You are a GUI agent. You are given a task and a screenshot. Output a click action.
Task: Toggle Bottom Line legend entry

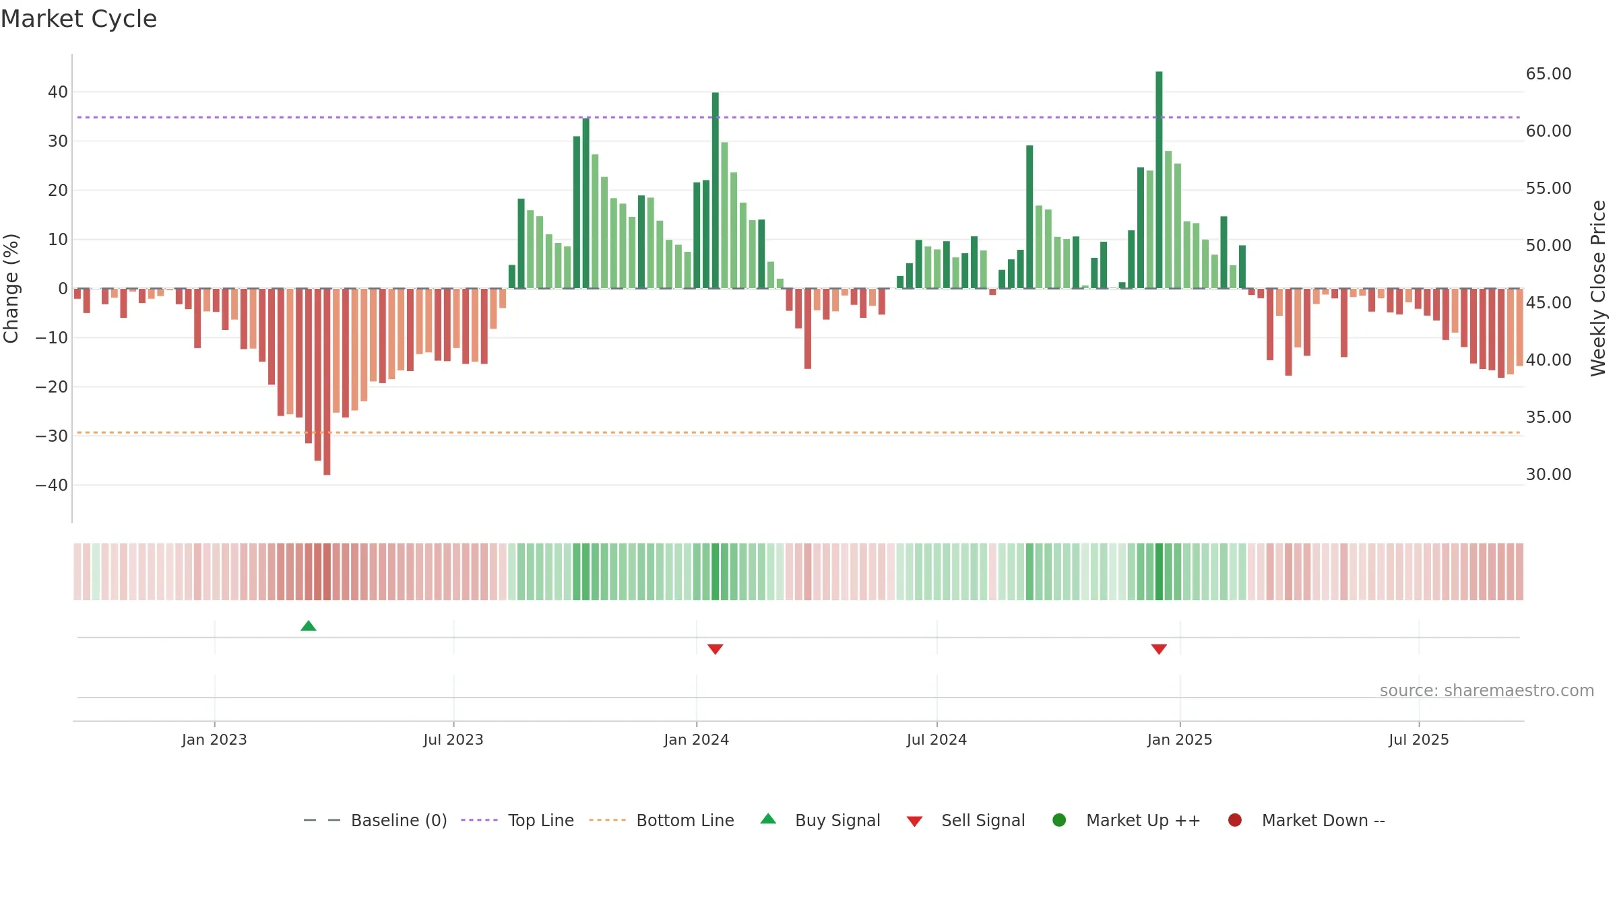click(662, 820)
